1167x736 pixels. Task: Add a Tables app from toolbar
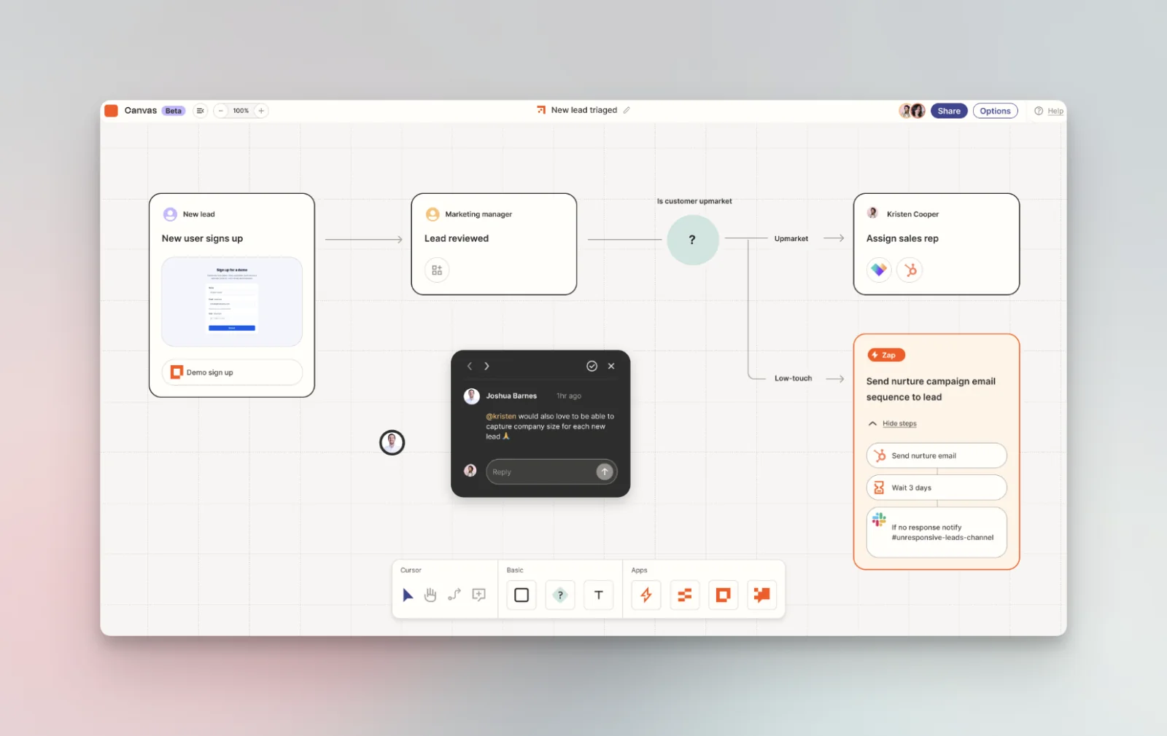[x=685, y=595]
